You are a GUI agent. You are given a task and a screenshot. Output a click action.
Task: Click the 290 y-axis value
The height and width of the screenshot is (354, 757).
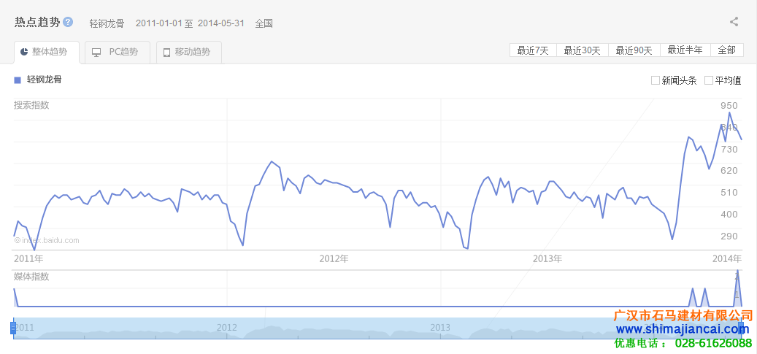[729, 236]
